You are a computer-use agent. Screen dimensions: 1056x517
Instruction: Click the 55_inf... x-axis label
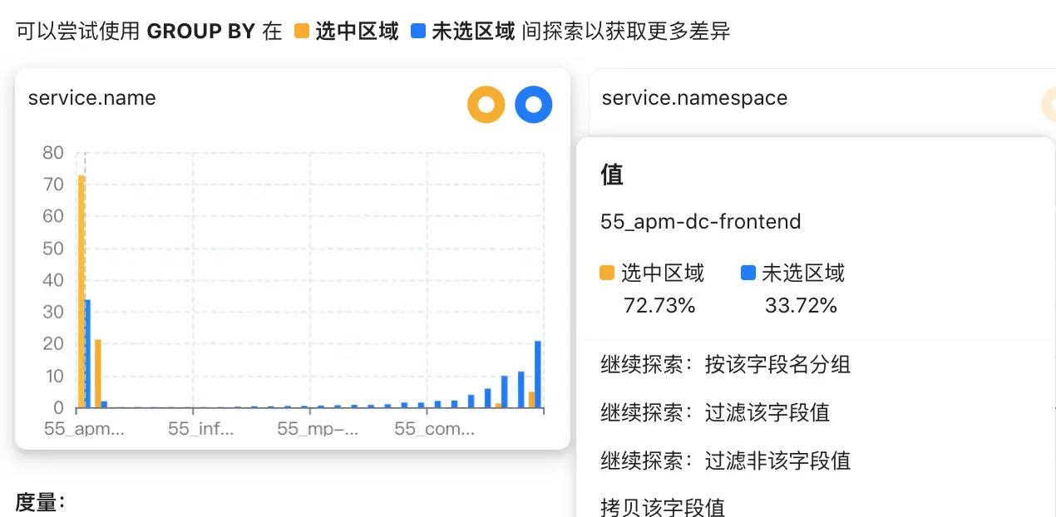point(201,429)
